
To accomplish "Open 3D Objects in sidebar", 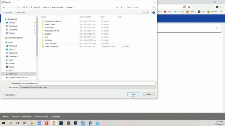I will pos(13,46).
